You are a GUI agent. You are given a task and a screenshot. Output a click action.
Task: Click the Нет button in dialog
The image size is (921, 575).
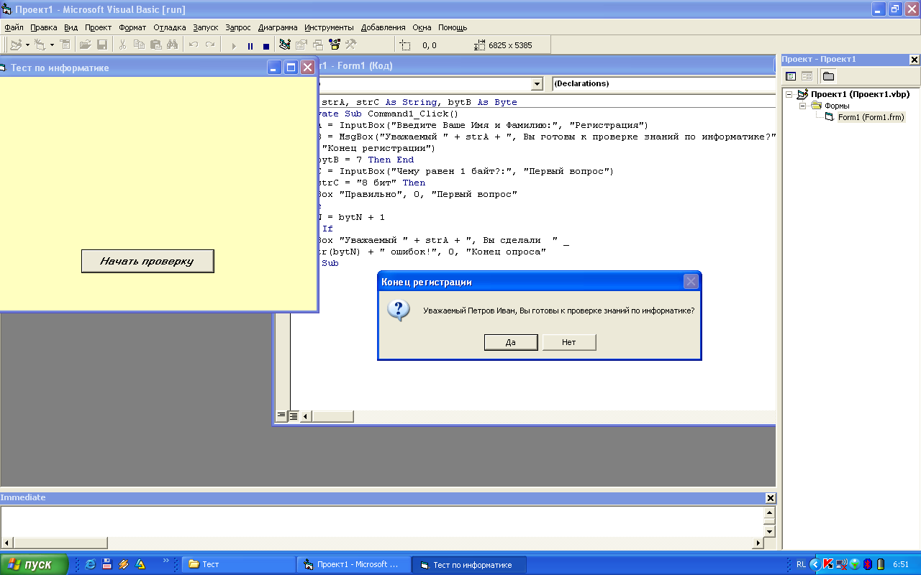coord(569,342)
